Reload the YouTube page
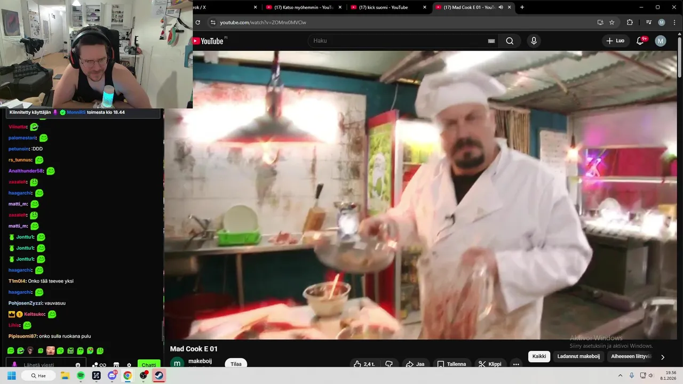The height and width of the screenshot is (384, 683). [x=198, y=22]
